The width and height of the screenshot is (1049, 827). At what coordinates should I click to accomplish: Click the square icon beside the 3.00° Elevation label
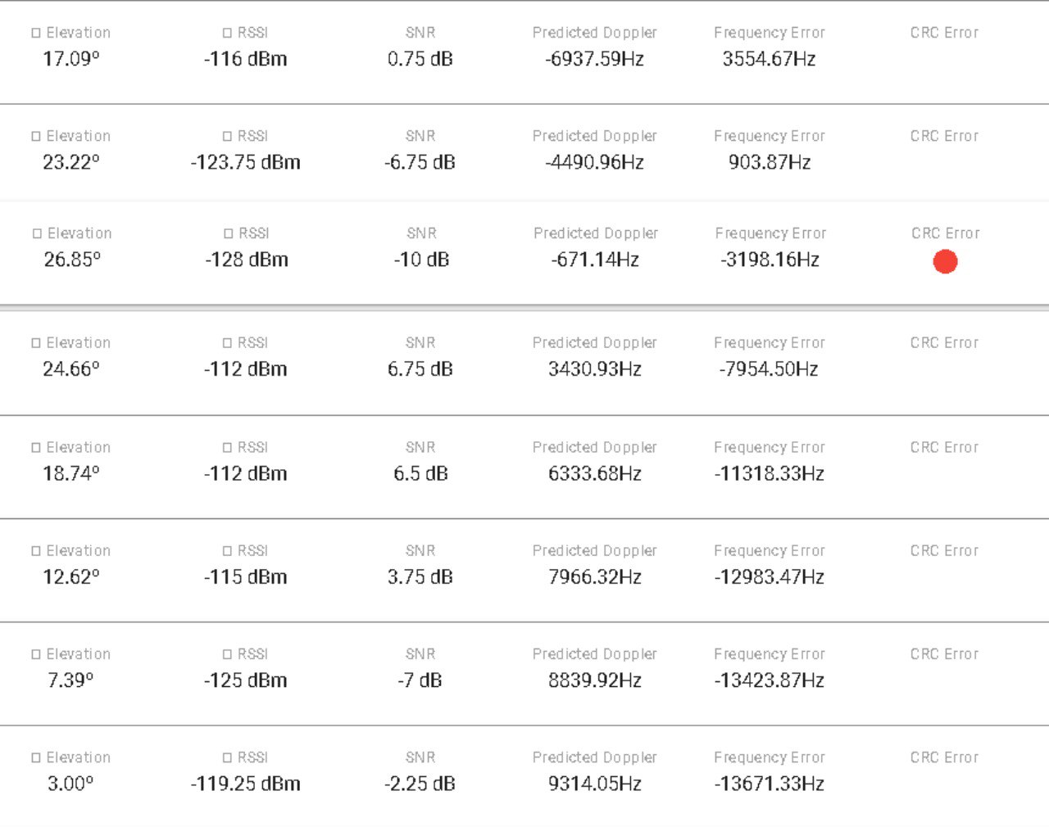click(36, 757)
